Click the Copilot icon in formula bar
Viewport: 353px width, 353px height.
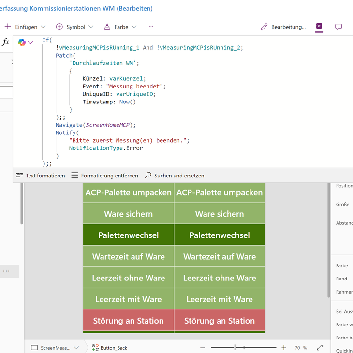point(22,42)
